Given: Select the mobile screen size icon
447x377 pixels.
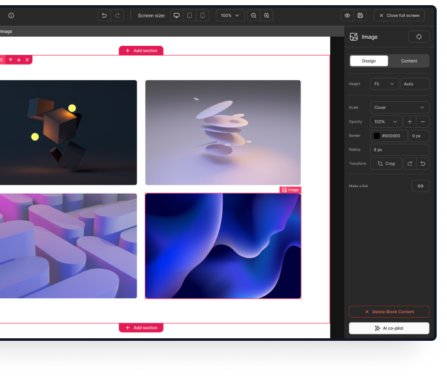Looking at the screenshot, I should [x=202, y=15].
